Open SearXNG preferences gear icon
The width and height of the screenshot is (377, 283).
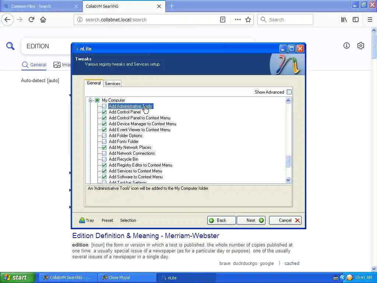tap(361, 45)
